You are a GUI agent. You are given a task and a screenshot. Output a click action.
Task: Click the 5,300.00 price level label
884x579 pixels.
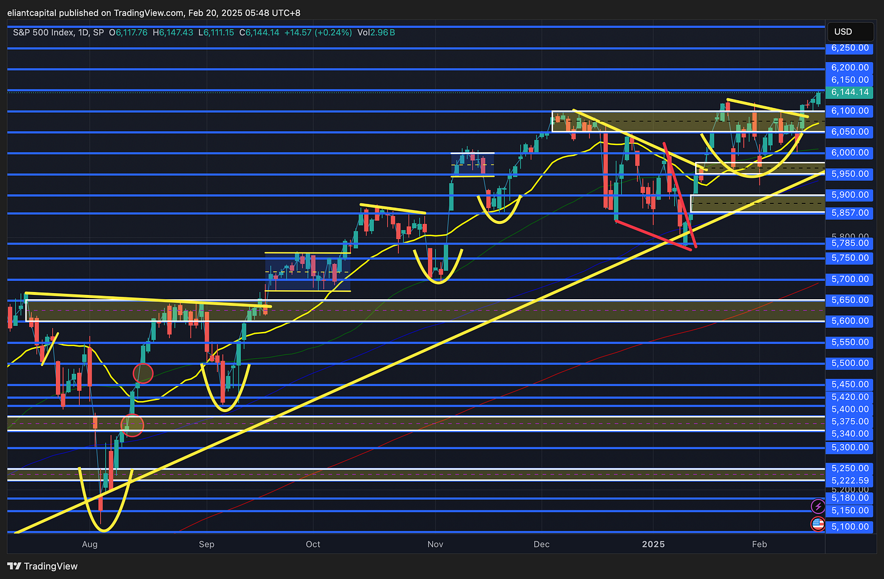[x=850, y=447]
